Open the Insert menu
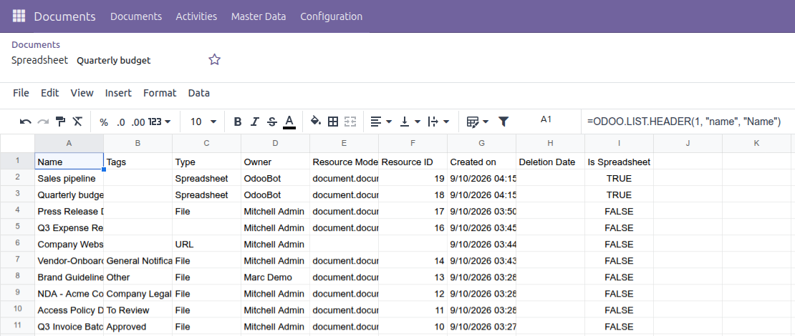Image resolution: width=795 pixels, height=336 pixels. coord(118,93)
